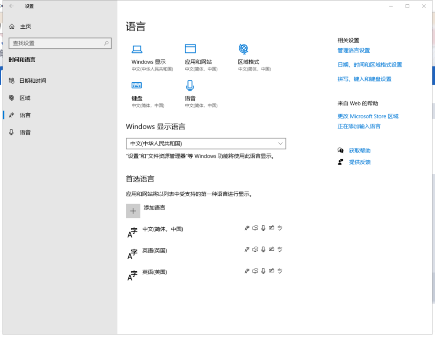This screenshot has height=337, width=435.
Task: Open 管理语言设置 link
Action: click(x=353, y=50)
